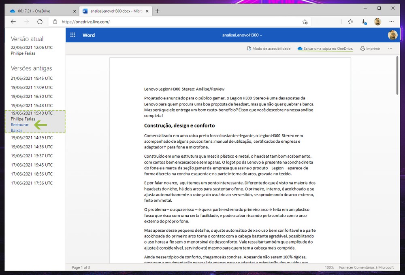Click the Word app title
This screenshot has height=275, width=405.
click(89, 35)
